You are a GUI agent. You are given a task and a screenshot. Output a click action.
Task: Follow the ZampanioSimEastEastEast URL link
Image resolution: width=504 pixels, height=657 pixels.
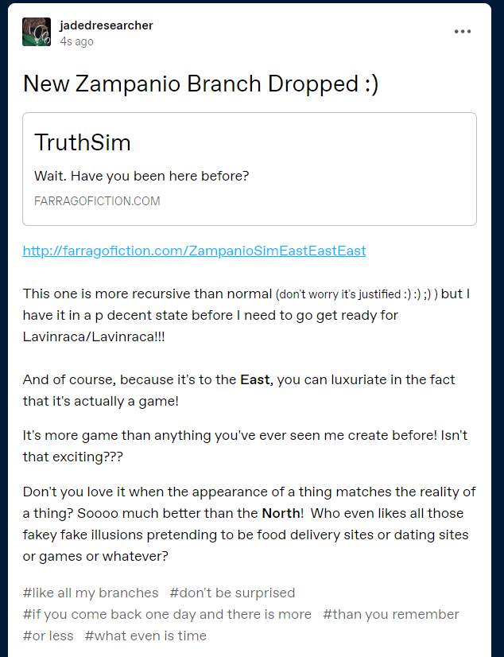(x=194, y=251)
